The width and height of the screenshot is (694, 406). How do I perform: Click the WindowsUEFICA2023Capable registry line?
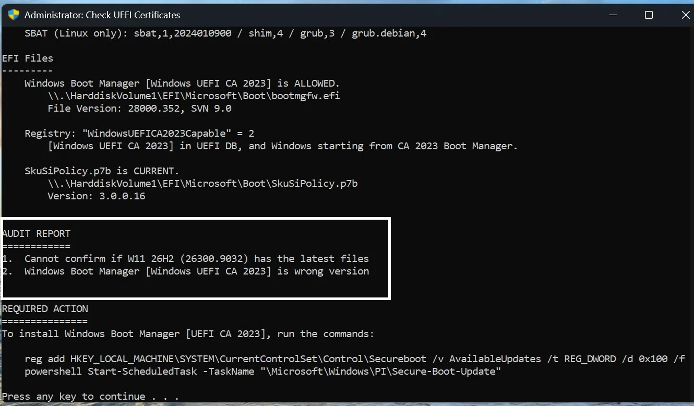click(139, 134)
